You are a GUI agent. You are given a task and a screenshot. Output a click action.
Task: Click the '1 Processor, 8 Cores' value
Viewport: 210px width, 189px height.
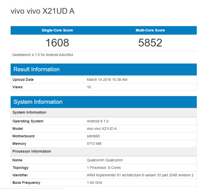104,168
